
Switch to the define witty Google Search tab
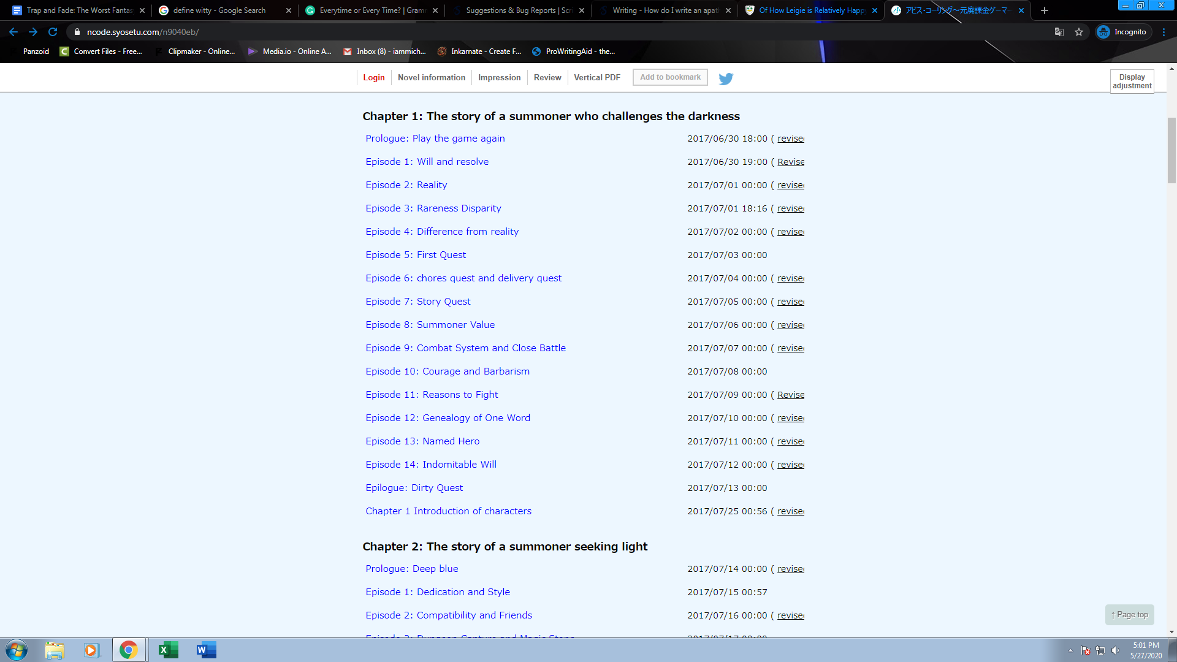click(219, 10)
